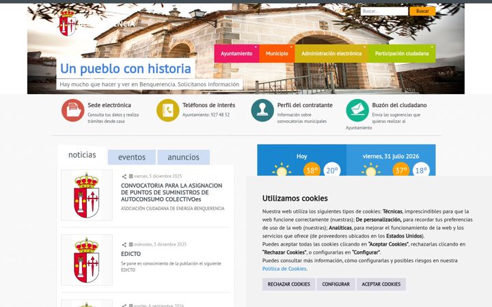The image size is (492, 307).
Task: Click the 'Un pueblo con historia' banner title
Action: 126,69
